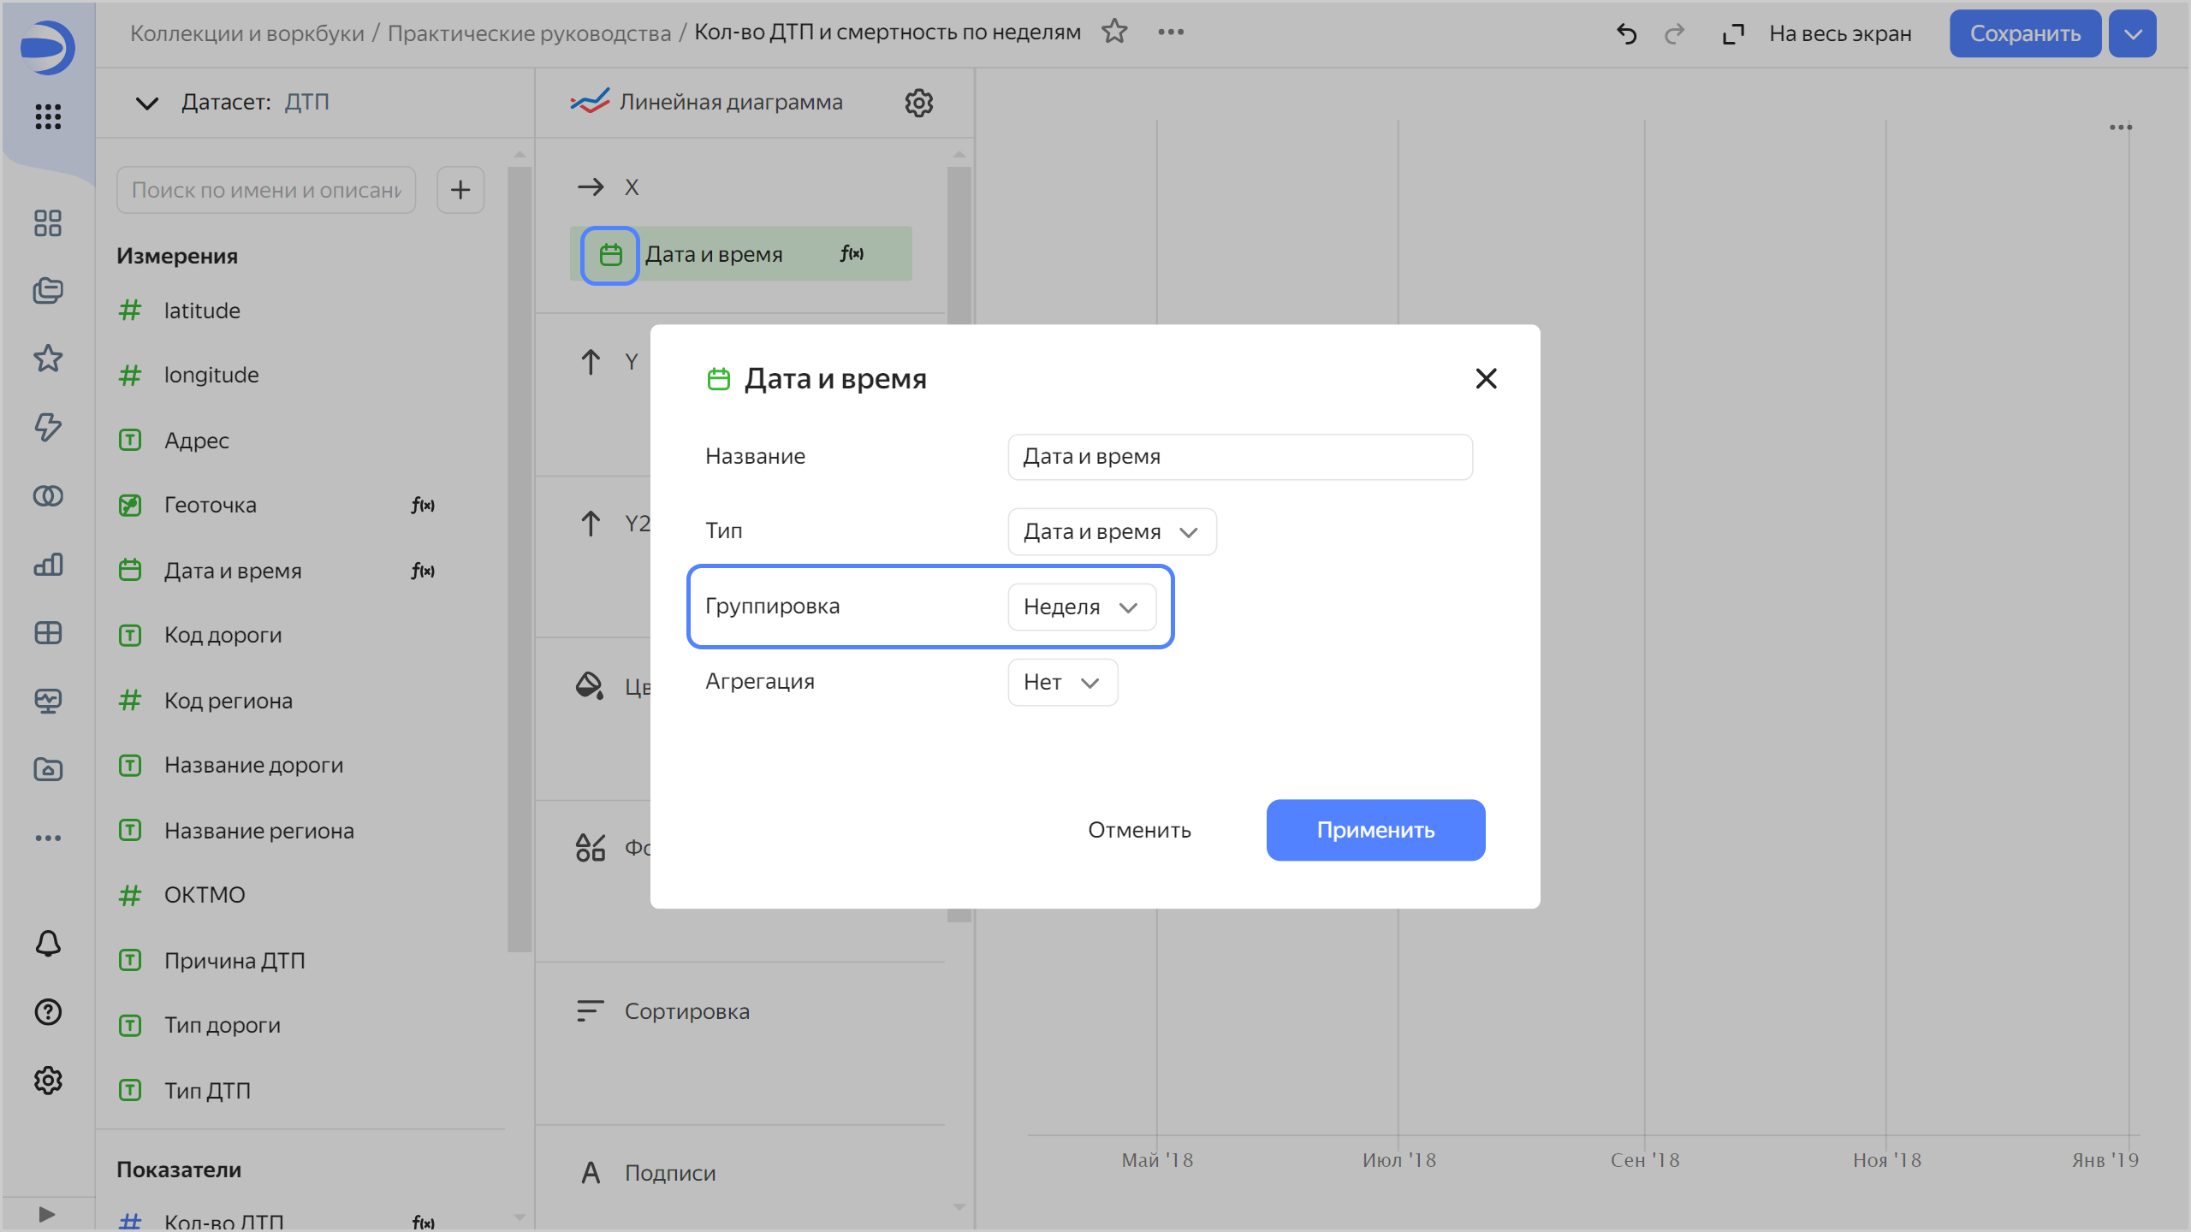Open the help question mark icon
This screenshot has height=1232, width=2191.
48,1012
